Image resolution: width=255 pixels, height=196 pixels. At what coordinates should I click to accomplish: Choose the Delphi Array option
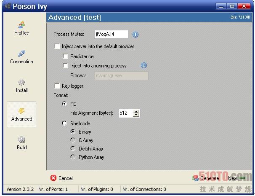pyautogui.click(x=73, y=149)
